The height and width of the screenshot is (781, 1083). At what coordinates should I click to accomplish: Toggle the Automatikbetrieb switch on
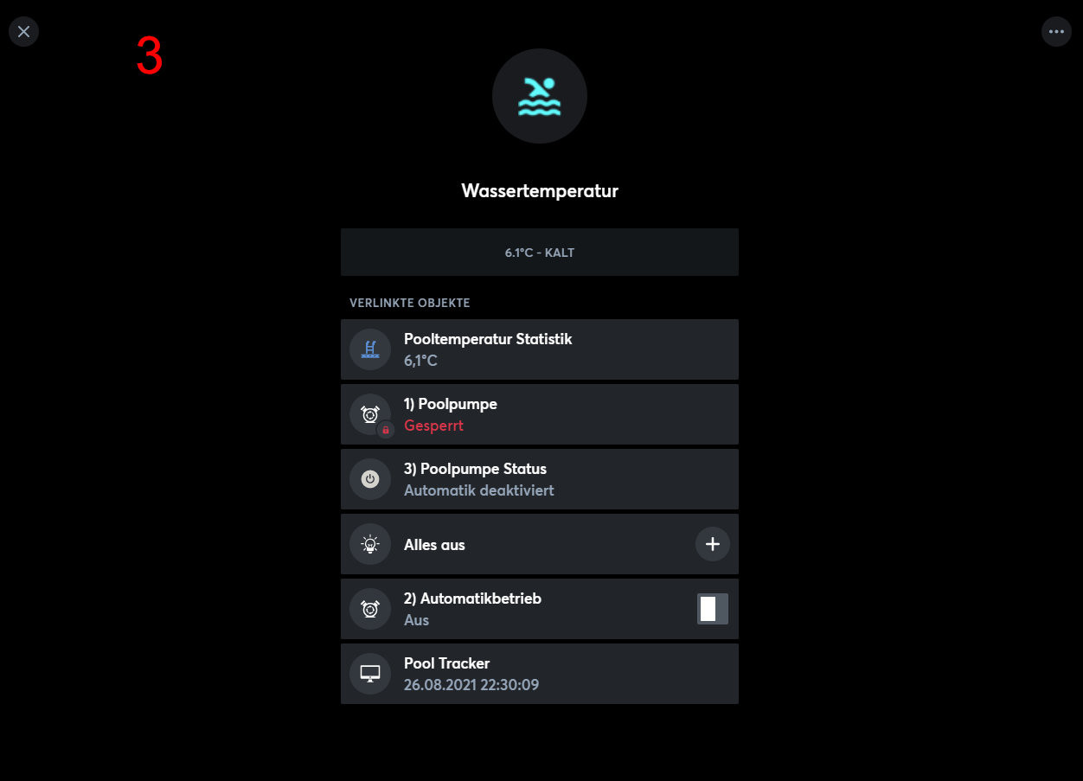click(713, 609)
